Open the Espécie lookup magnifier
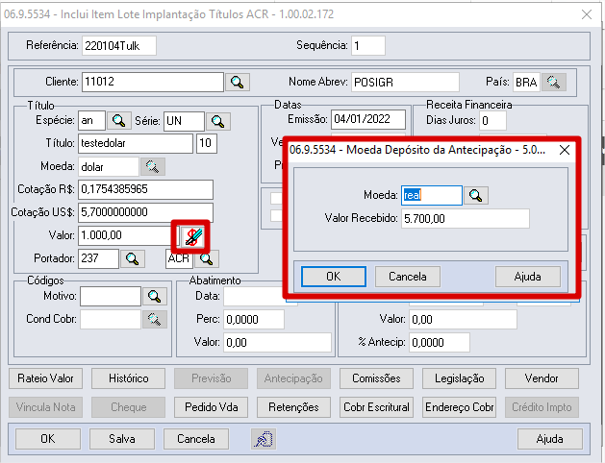The width and height of the screenshot is (605, 463). (x=118, y=121)
